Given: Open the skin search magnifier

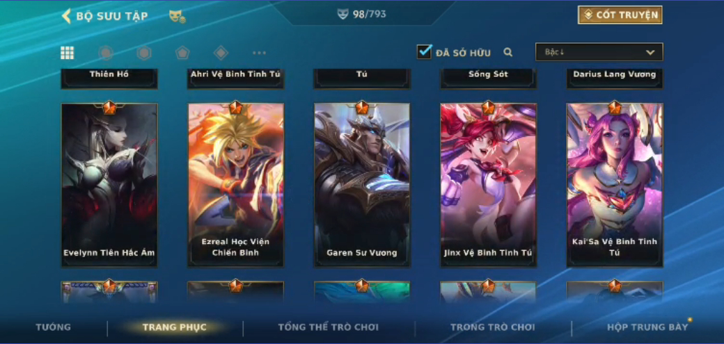Looking at the screenshot, I should pos(508,52).
